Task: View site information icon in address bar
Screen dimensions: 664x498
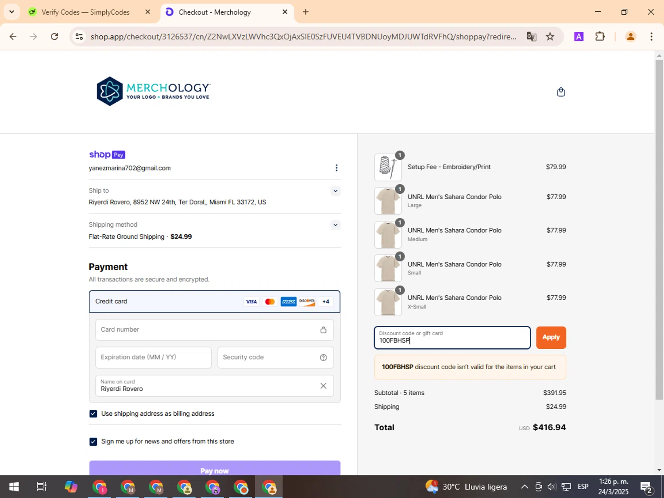Action: tap(79, 36)
